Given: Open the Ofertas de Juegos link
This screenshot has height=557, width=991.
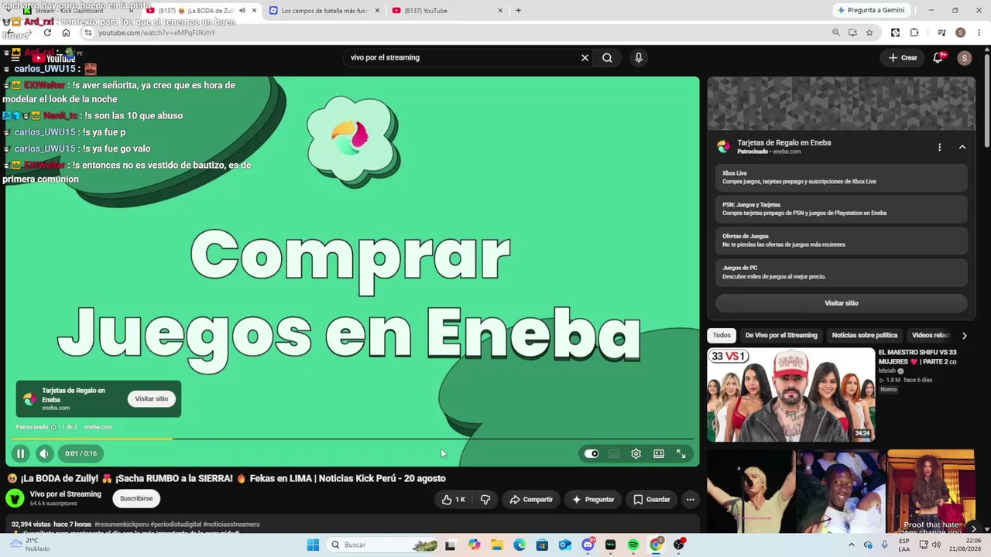Looking at the screenshot, I should pyautogui.click(x=842, y=241).
